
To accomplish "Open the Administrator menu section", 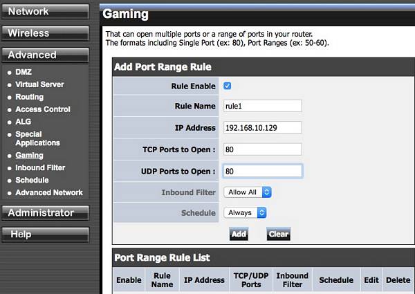I will click(46, 213).
